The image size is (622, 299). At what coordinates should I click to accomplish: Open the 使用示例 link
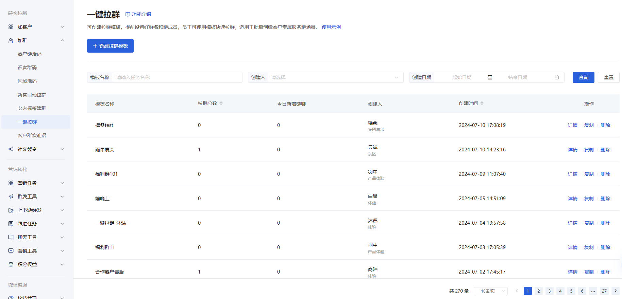(331, 27)
